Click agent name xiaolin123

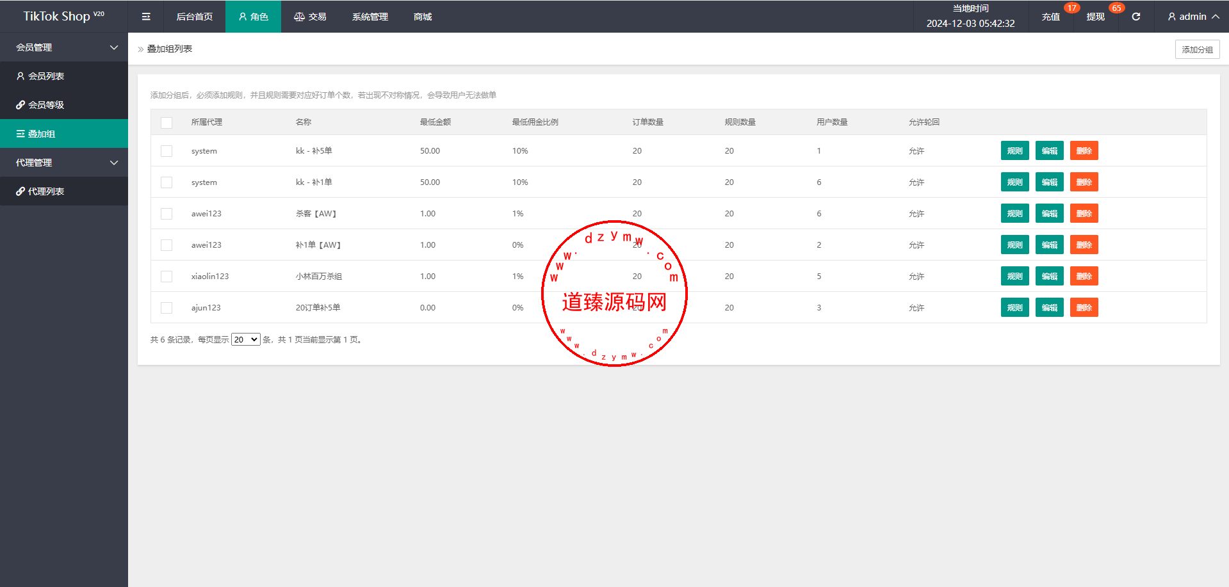[x=210, y=277]
